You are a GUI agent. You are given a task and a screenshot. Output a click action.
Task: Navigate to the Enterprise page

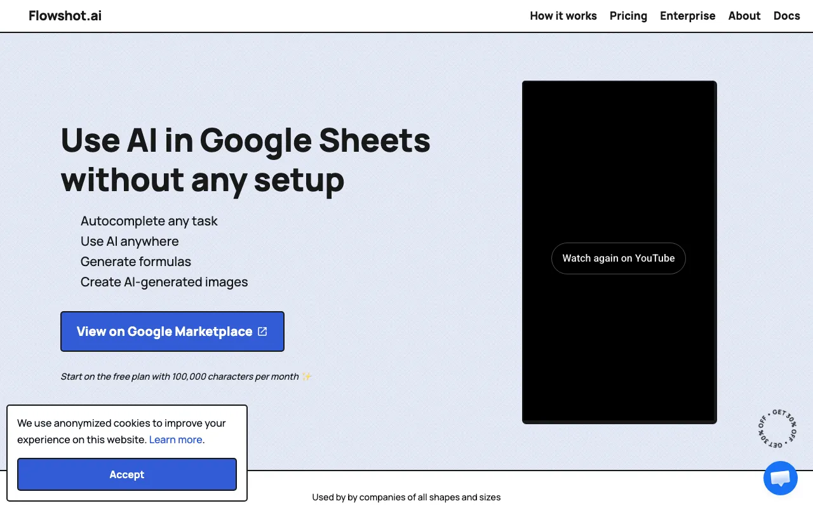pyautogui.click(x=687, y=16)
